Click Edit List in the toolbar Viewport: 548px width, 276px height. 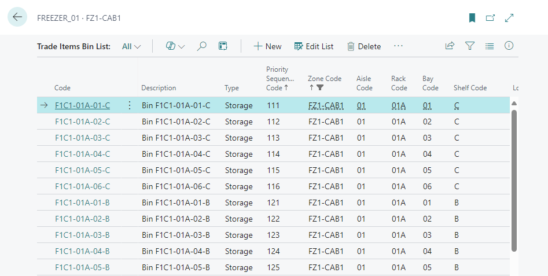click(314, 46)
